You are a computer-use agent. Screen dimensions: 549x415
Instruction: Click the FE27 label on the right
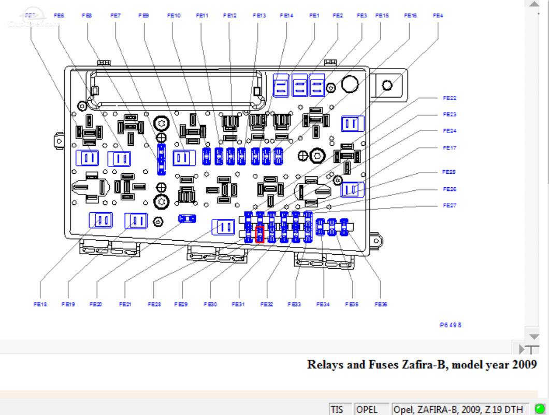click(x=450, y=205)
